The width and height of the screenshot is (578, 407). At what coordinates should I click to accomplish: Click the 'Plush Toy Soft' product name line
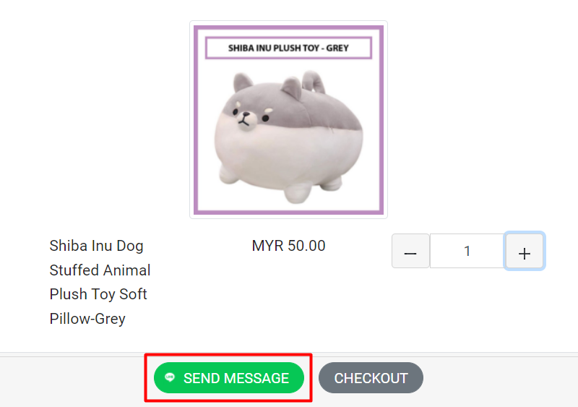pos(98,294)
